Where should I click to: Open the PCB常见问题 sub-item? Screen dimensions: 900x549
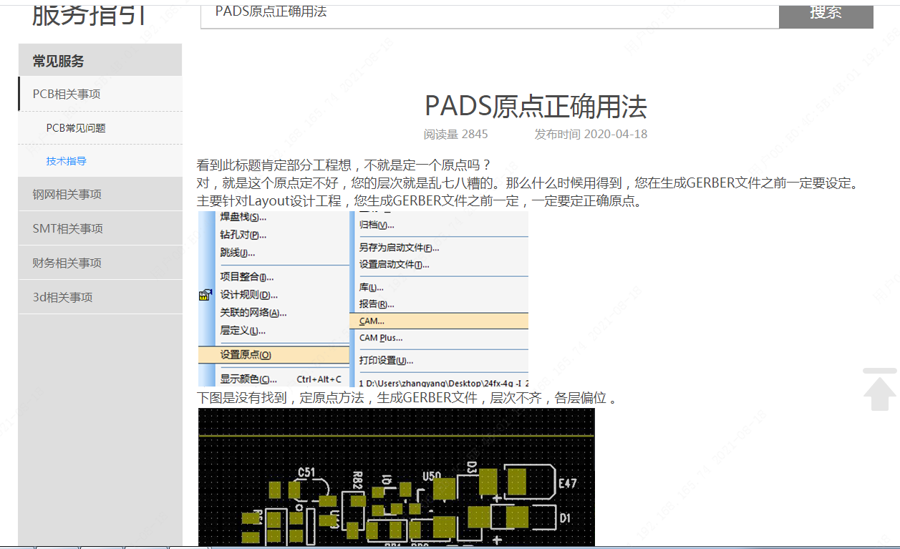(x=76, y=128)
